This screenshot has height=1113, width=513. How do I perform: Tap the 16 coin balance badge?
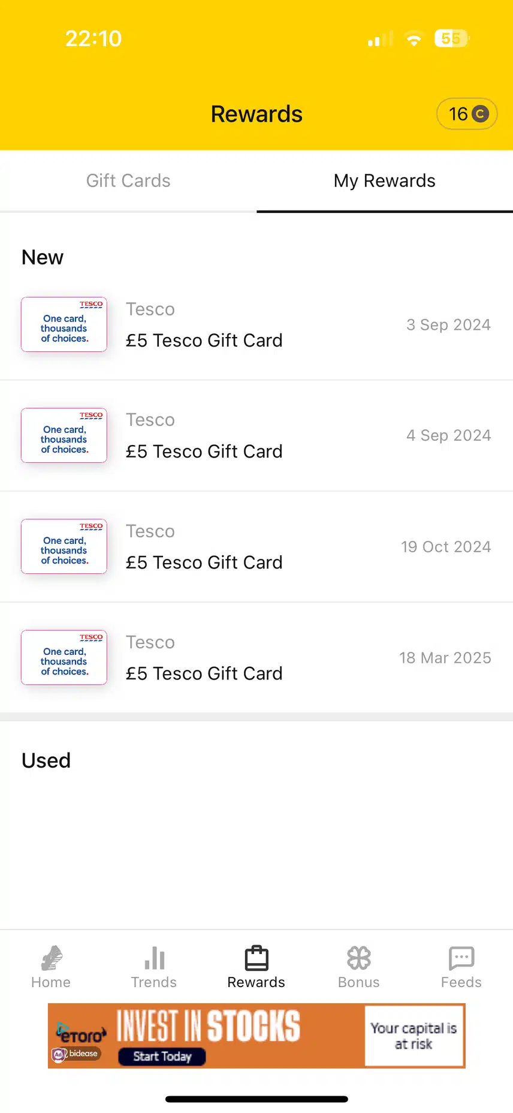467,114
